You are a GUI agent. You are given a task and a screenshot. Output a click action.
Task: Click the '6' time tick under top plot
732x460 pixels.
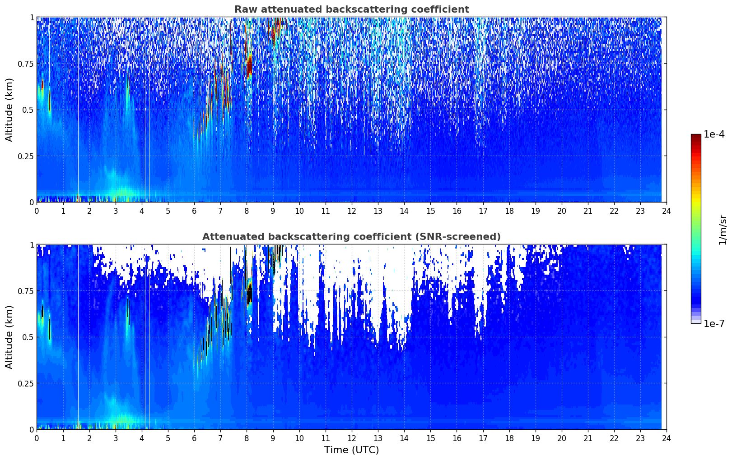[x=194, y=211]
